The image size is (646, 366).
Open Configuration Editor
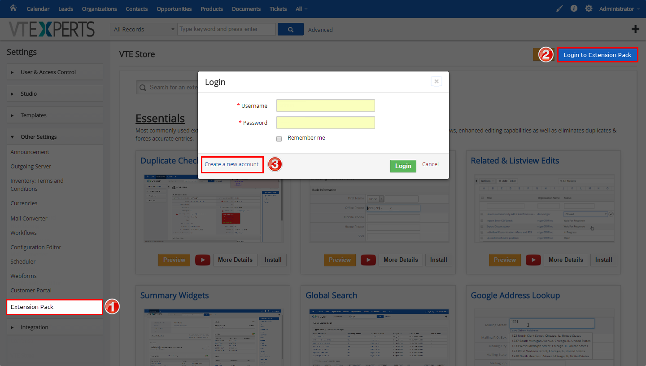(36, 247)
